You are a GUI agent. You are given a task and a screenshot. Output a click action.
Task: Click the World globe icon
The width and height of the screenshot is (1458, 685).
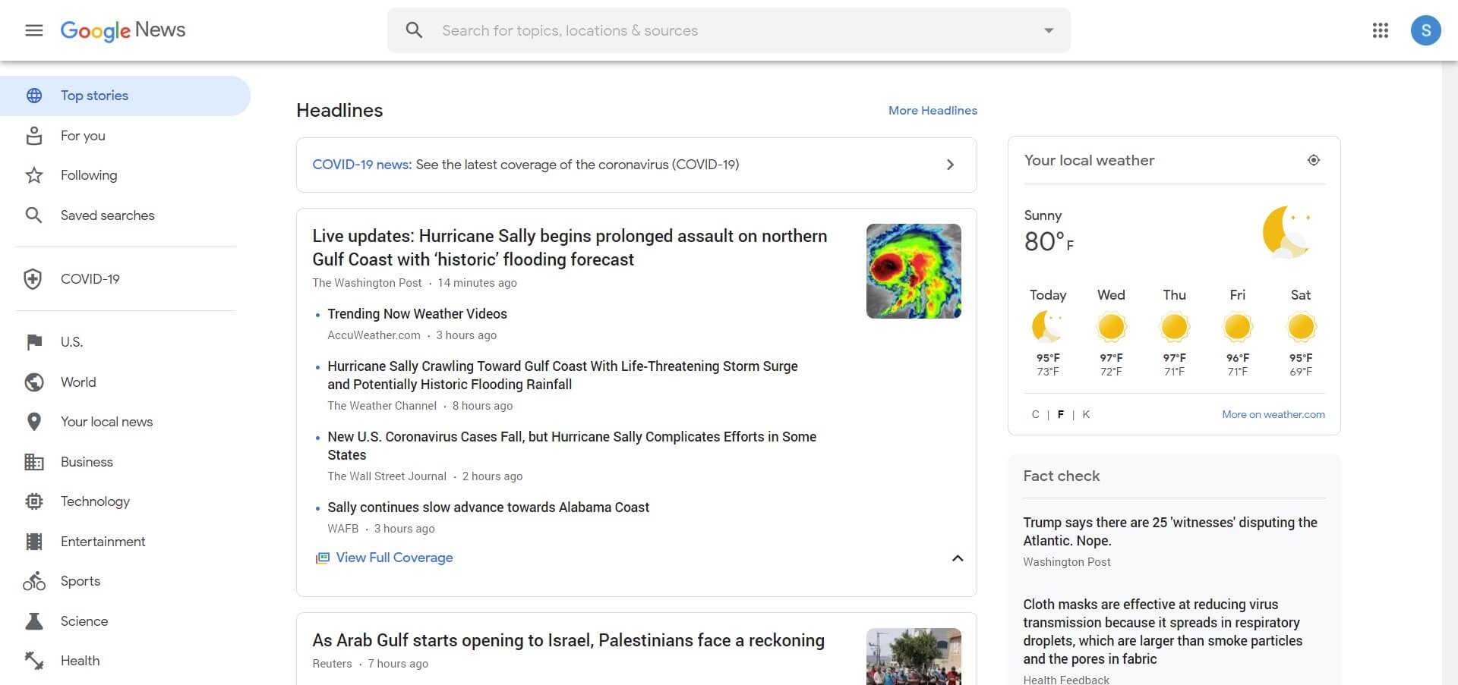[x=34, y=382]
